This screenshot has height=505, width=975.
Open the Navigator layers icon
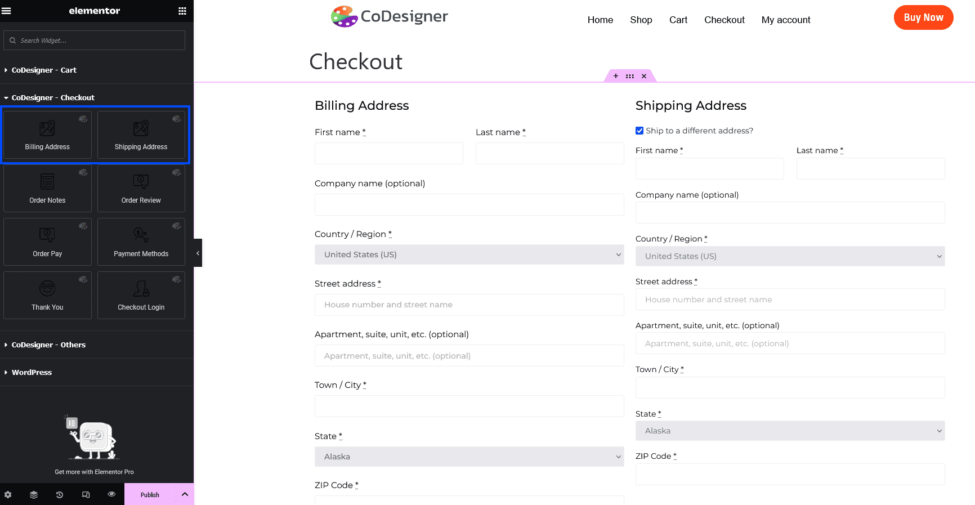(x=34, y=494)
